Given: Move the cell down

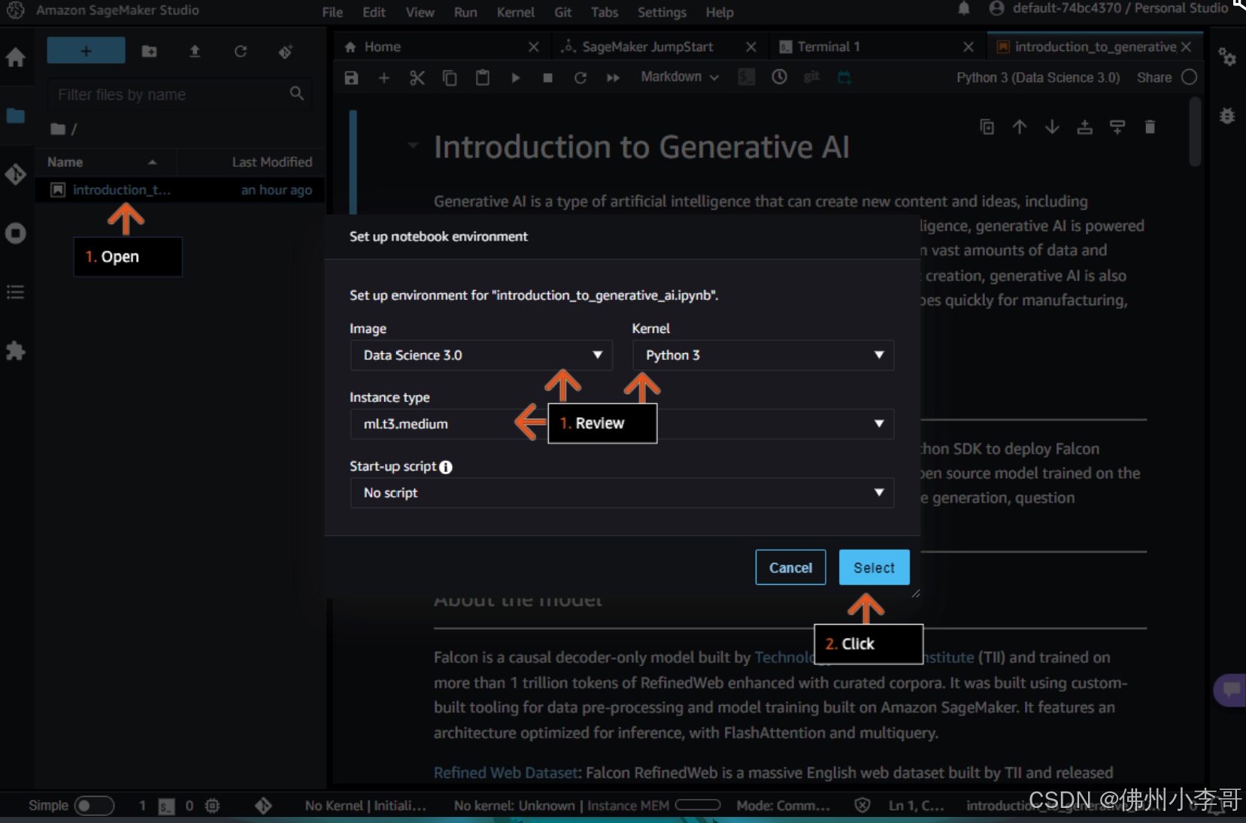Looking at the screenshot, I should click(1052, 127).
